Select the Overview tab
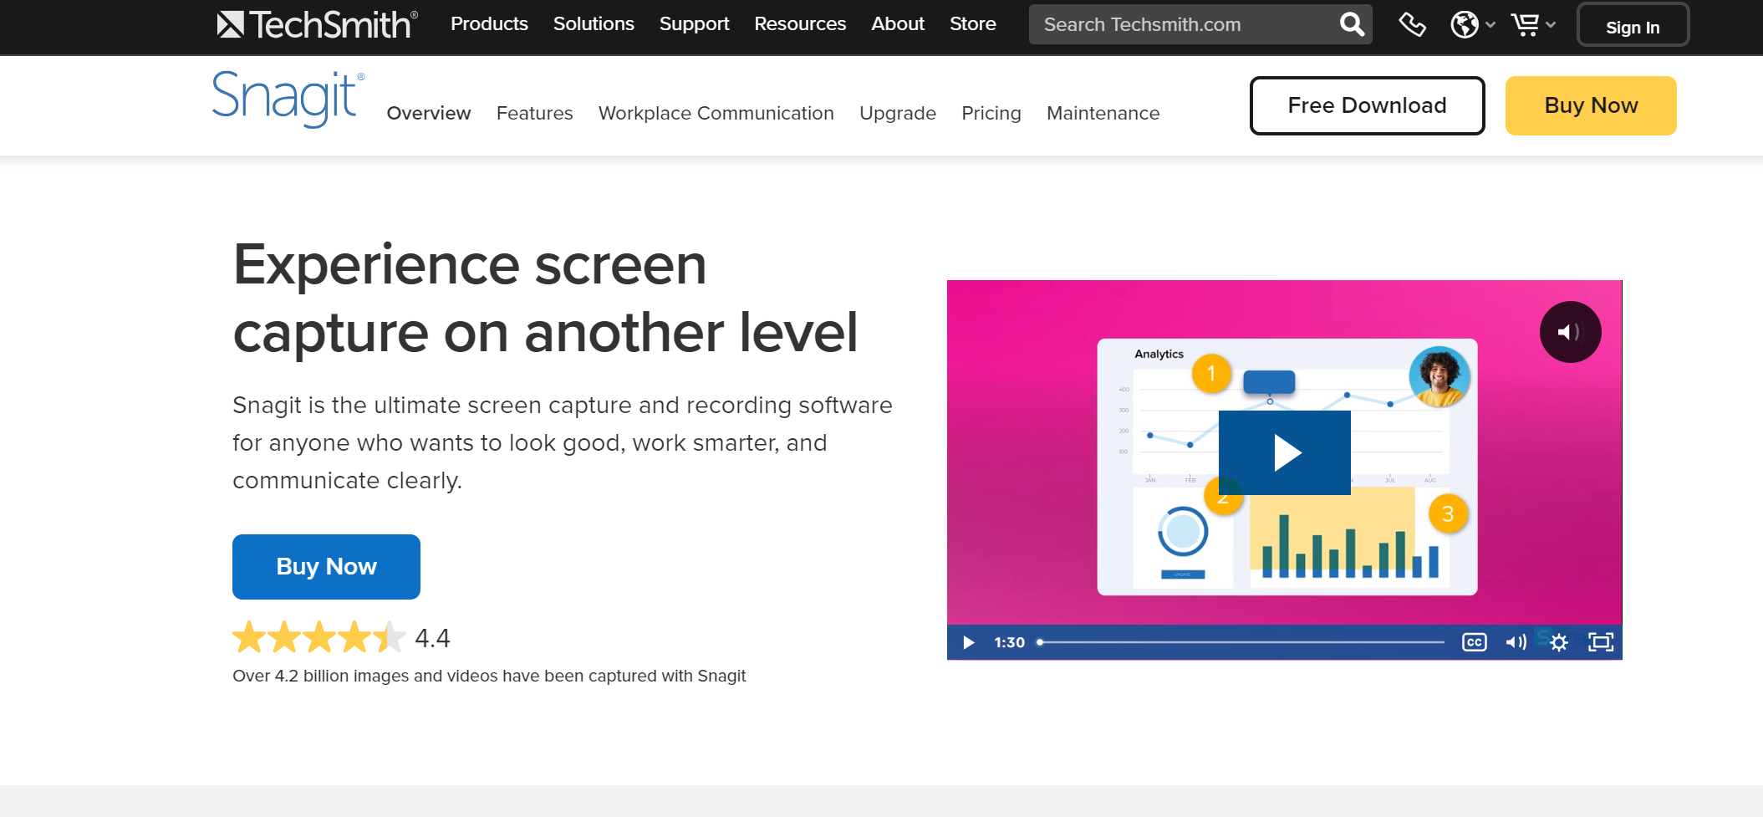 (x=429, y=113)
